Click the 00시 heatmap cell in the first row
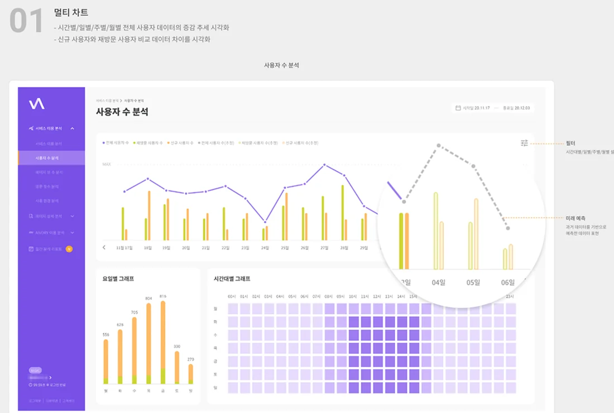Image resolution: width=614 pixels, height=413 pixels. click(x=233, y=309)
